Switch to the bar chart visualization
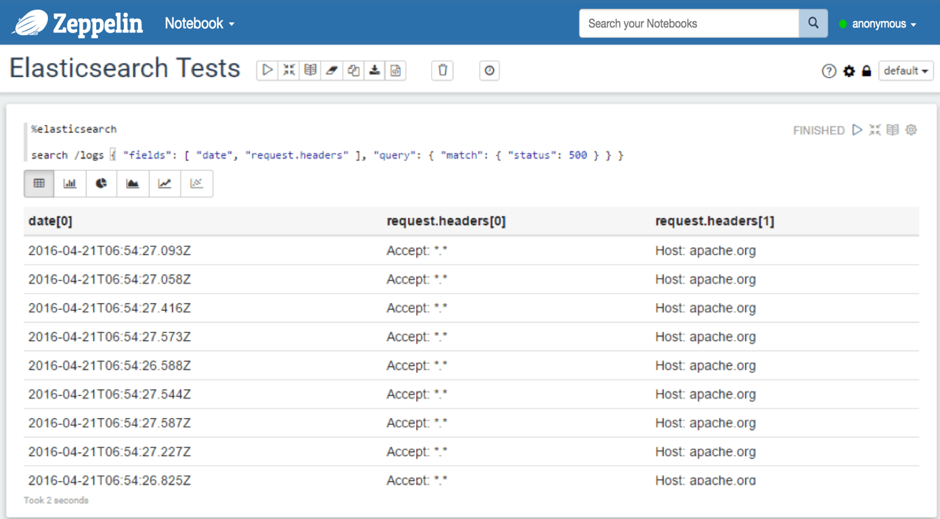940x519 pixels. (x=70, y=183)
